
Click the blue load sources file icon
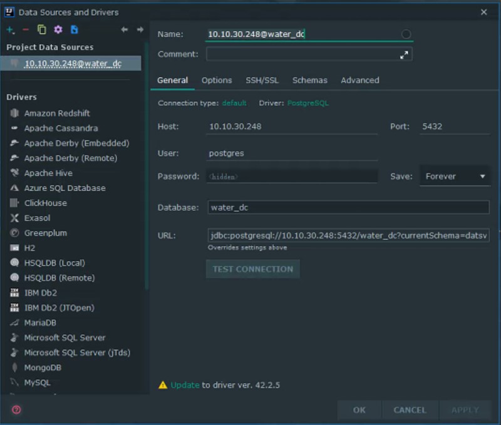(x=74, y=29)
